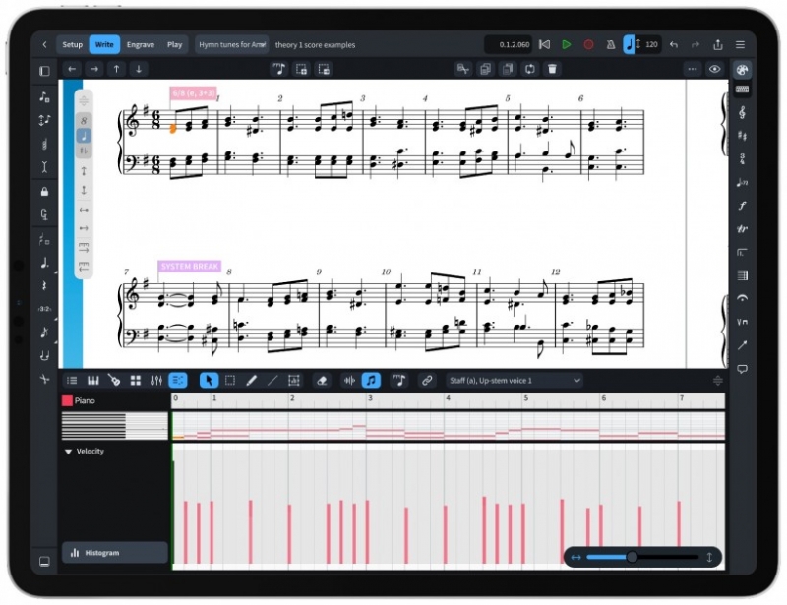
Task: Select the quarter note in floating palette
Action: click(x=84, y=136)
